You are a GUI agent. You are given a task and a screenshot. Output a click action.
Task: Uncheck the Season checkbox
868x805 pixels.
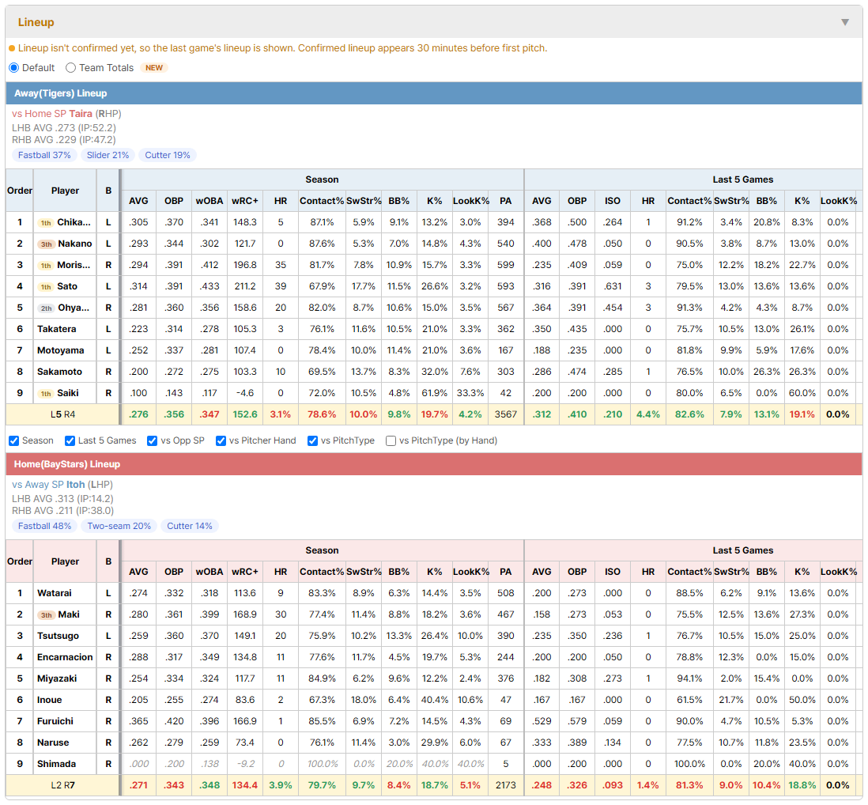coord(14,440)
